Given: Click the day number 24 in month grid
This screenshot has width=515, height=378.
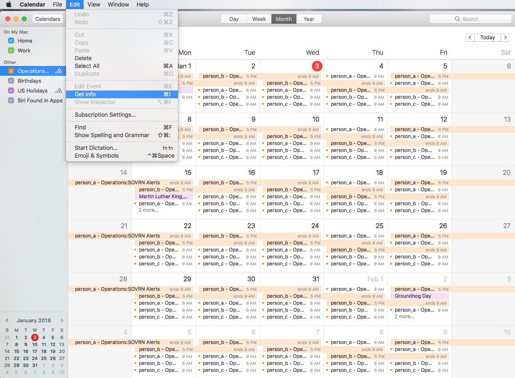Looking at the screenshot, I should (x=315, y=226).
